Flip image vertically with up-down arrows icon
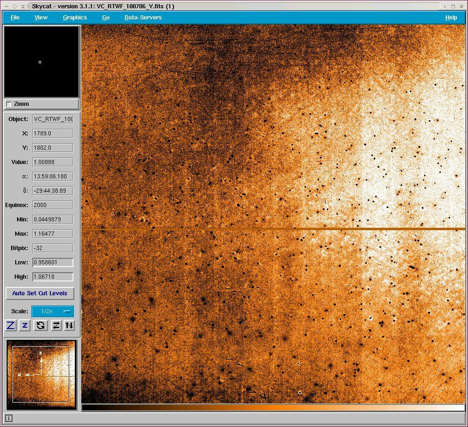The height and width of the screenshot is (427, 468). click(x=69, y=325)
